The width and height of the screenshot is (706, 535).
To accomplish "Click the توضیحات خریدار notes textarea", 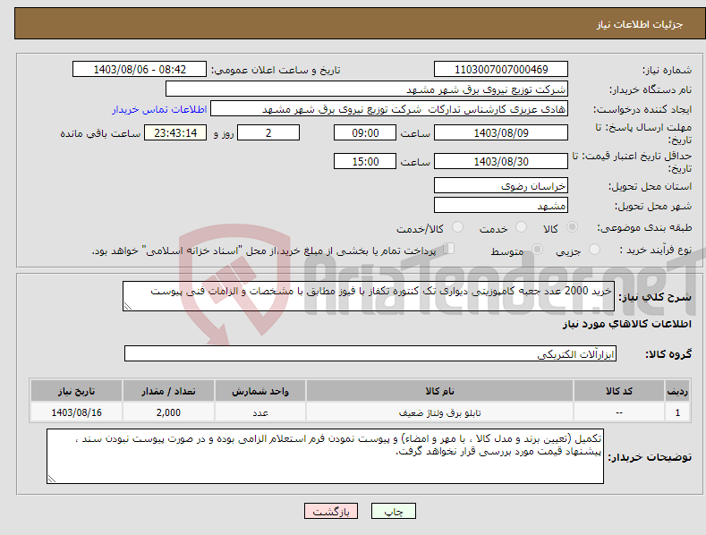I will pyautogui.click(x=325, y=456).
